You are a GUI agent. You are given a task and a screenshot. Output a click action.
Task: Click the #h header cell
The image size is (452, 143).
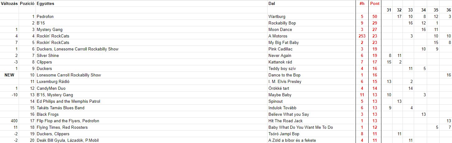(362, 3)
